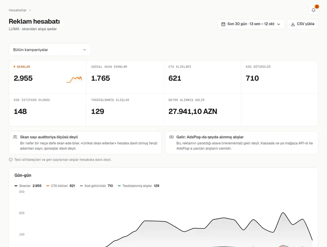Click the Gün-gün chart heading
The image size is (327, 247).
point(23,176)
